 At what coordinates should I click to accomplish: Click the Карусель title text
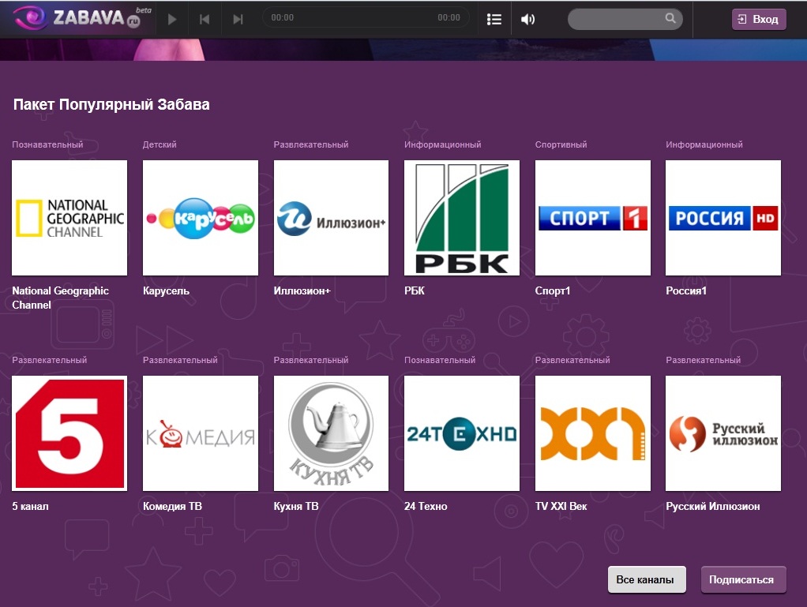click(167, 291)
